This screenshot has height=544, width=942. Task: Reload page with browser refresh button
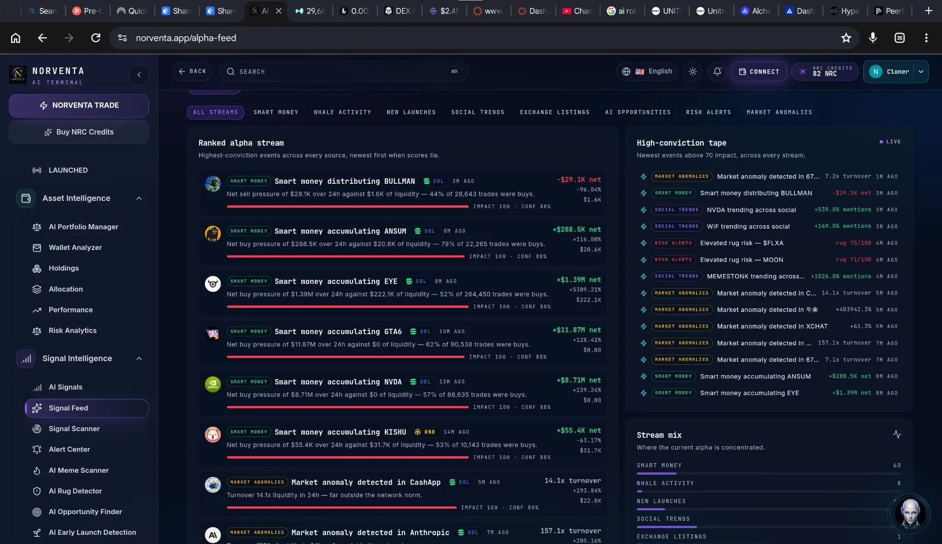click(96, 38)
